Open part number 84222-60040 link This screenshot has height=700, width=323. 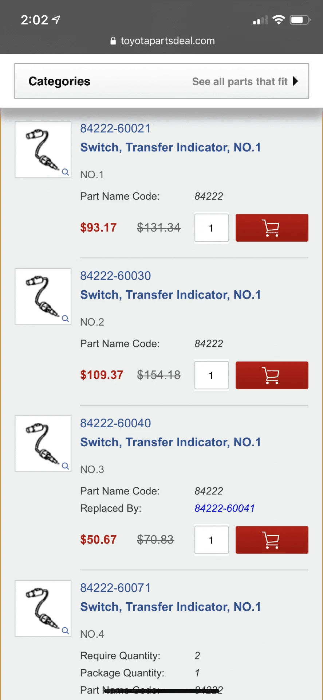tap(115, 423)
